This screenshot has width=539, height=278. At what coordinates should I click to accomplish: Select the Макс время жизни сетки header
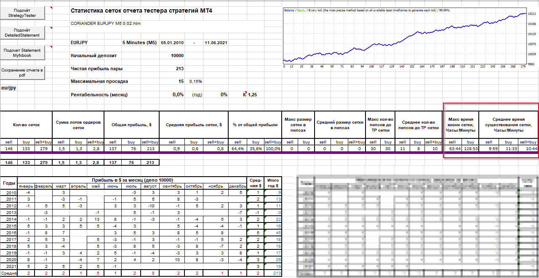(x=461, y=125)
